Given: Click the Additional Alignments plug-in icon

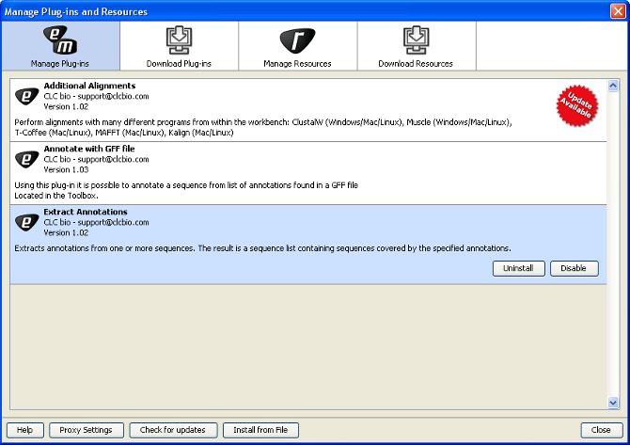Looking at the screenshot, I should [27, 96].
